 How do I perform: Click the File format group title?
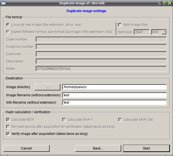[x=14, y=17]
